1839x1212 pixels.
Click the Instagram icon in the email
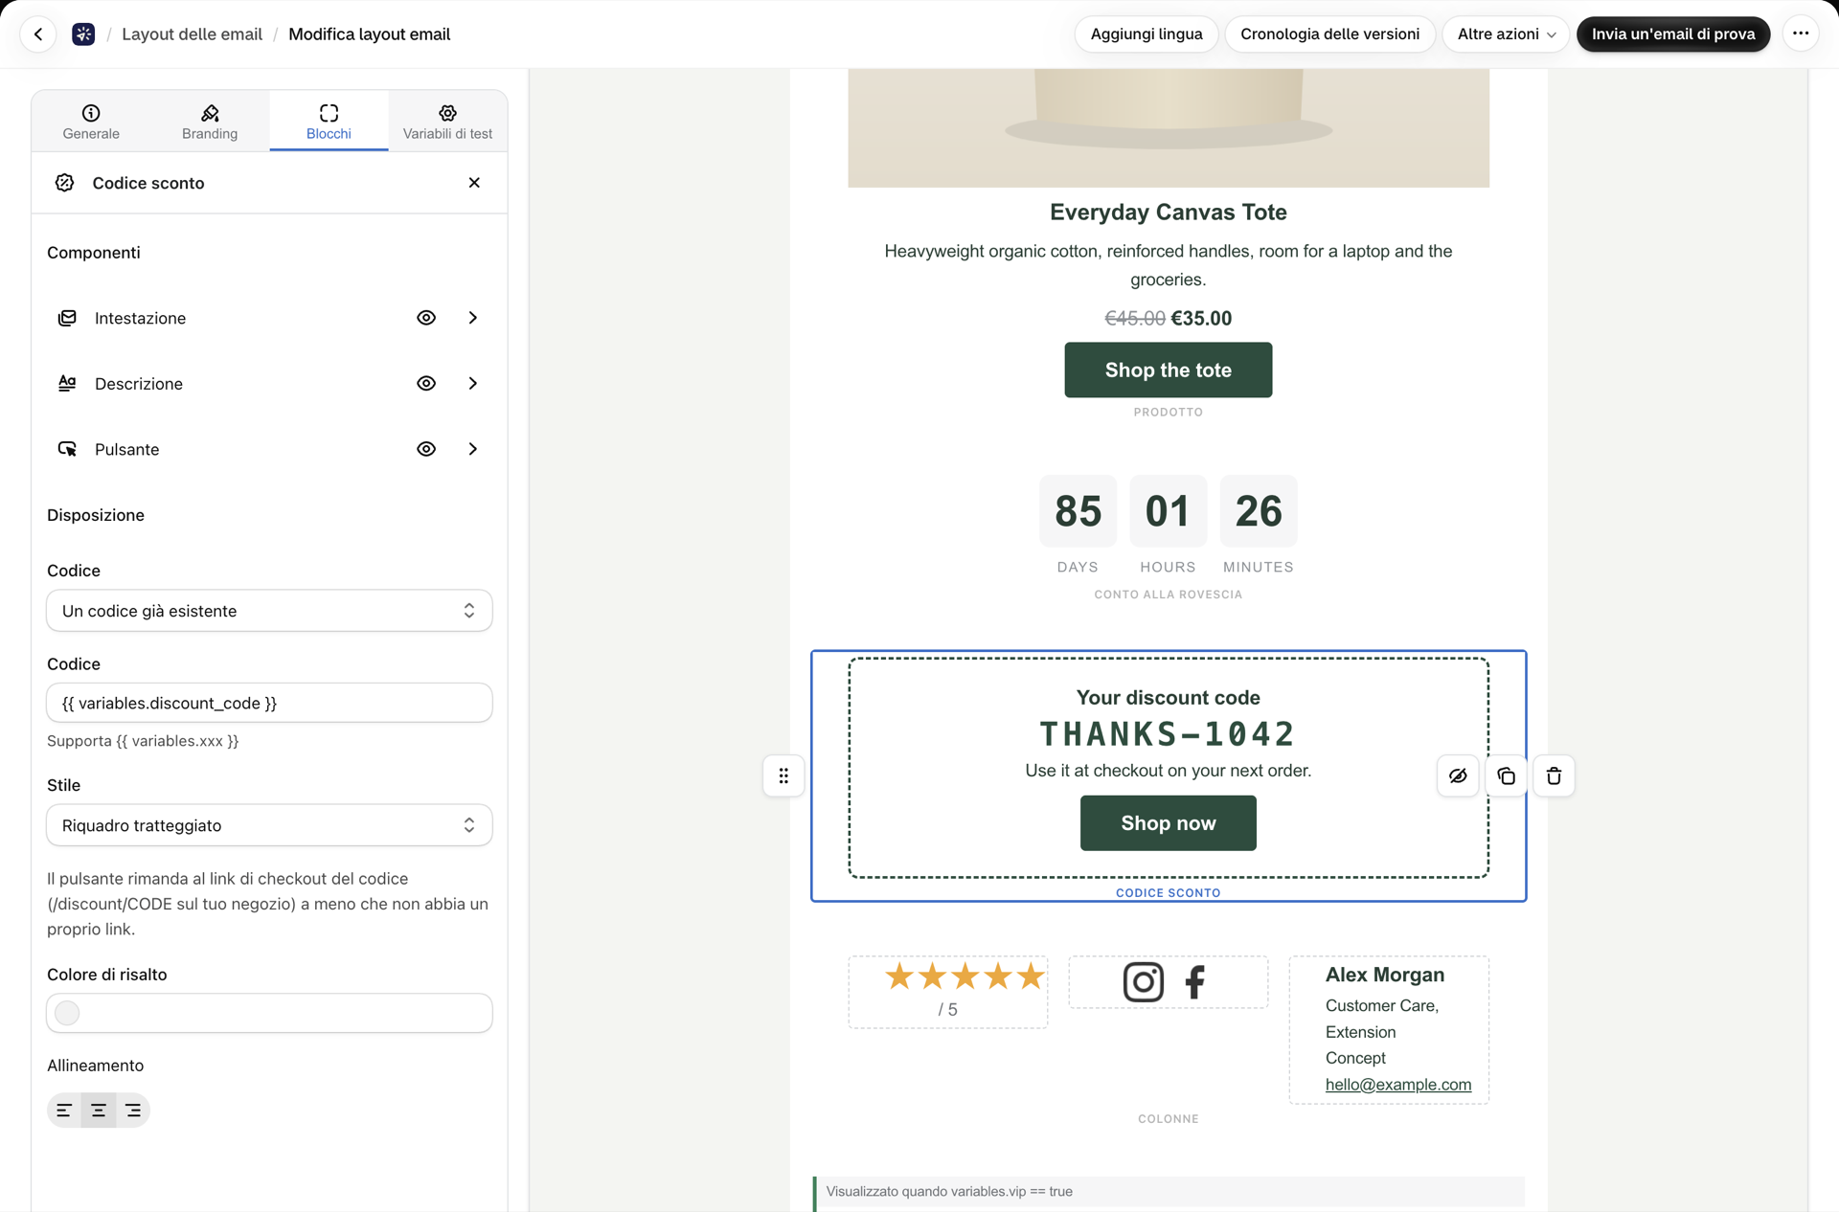1143,982
